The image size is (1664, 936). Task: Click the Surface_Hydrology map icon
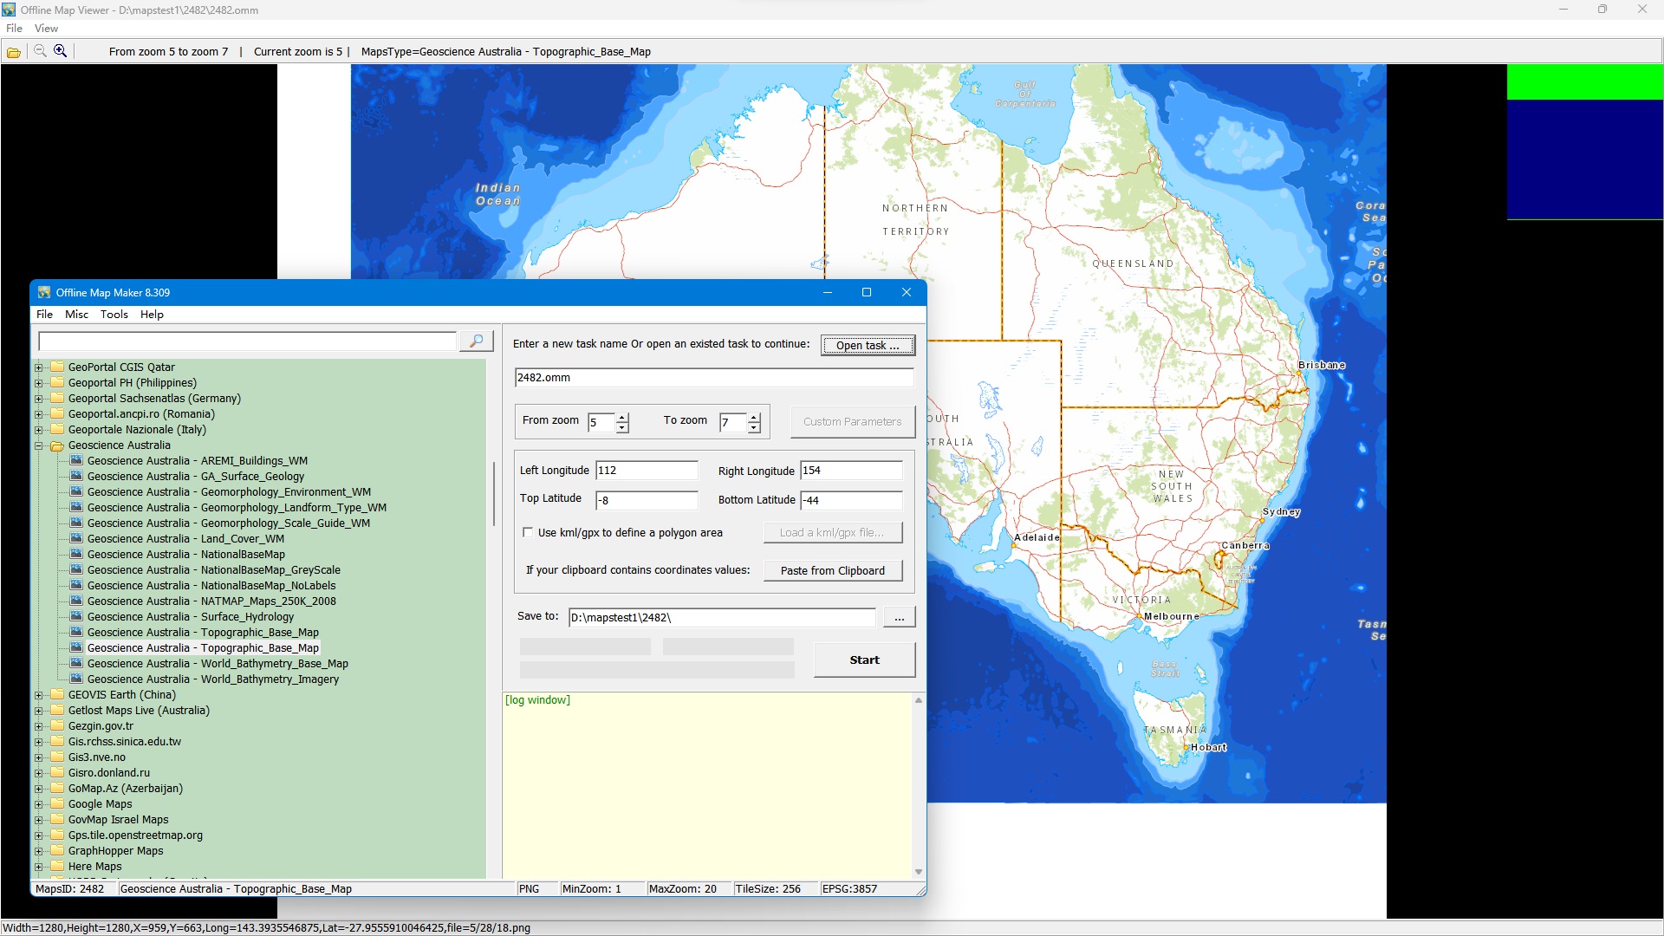click(x=76, y=616)
